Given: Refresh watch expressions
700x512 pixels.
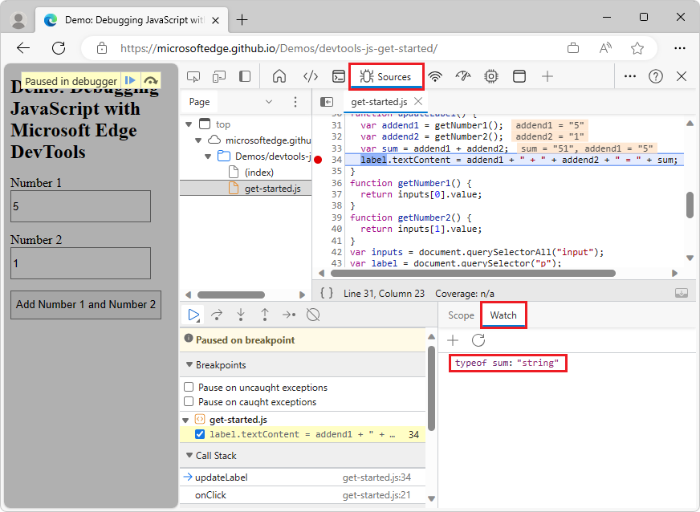Looking at the screenshot, I should coord(478,340).
